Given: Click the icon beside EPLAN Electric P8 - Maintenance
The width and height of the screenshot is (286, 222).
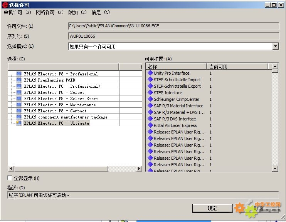Looking at the screenshot, I should tap(19, 105).
